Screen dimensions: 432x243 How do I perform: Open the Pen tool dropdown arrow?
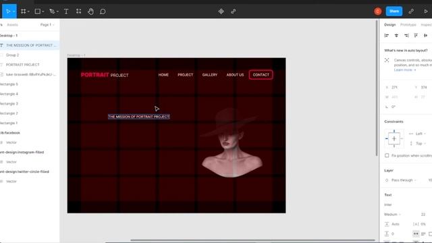click(x=57, y=11)
